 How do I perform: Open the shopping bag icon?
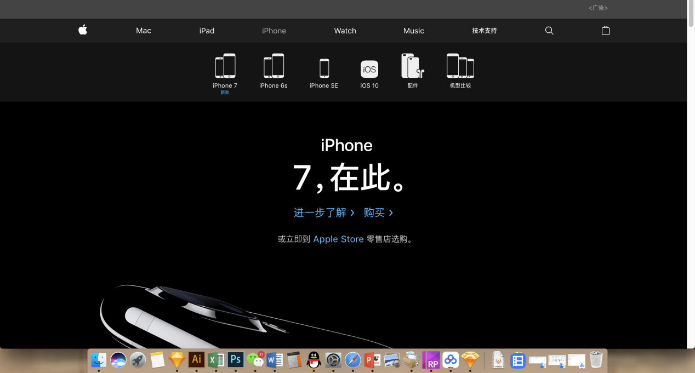606,31
